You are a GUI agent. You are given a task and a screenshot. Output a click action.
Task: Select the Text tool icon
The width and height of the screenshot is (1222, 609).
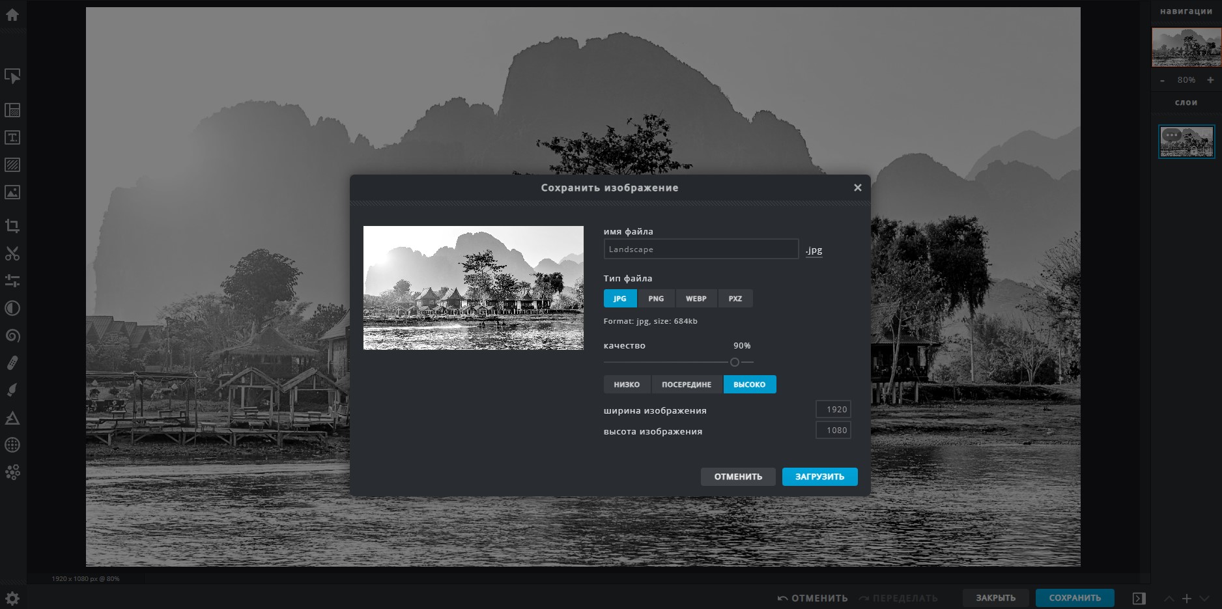click(x=12, y=137)
